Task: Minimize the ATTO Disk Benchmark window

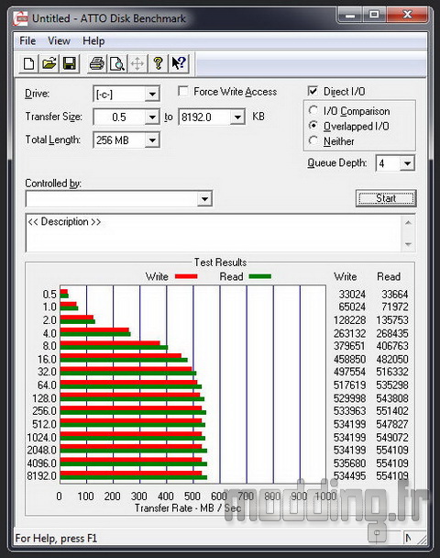Action: click(x=350, y=15)
